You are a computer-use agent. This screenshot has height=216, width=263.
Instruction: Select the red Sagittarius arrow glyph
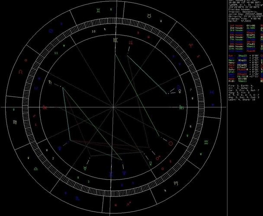pyautogui.click(x=128, y=203)
